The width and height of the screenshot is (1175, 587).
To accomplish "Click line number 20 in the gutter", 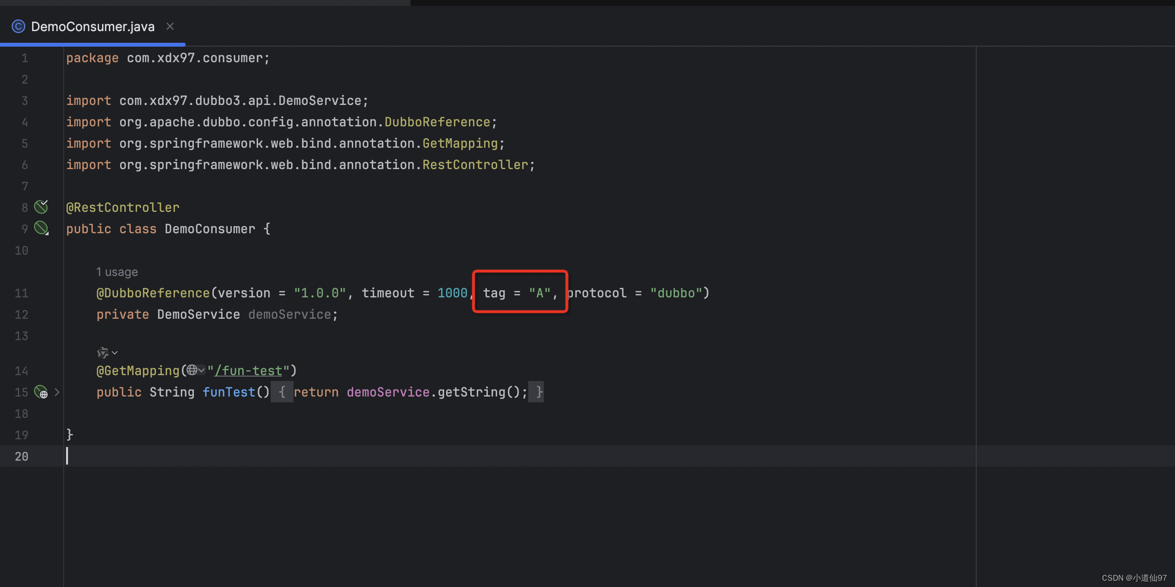I will point(21,456).
